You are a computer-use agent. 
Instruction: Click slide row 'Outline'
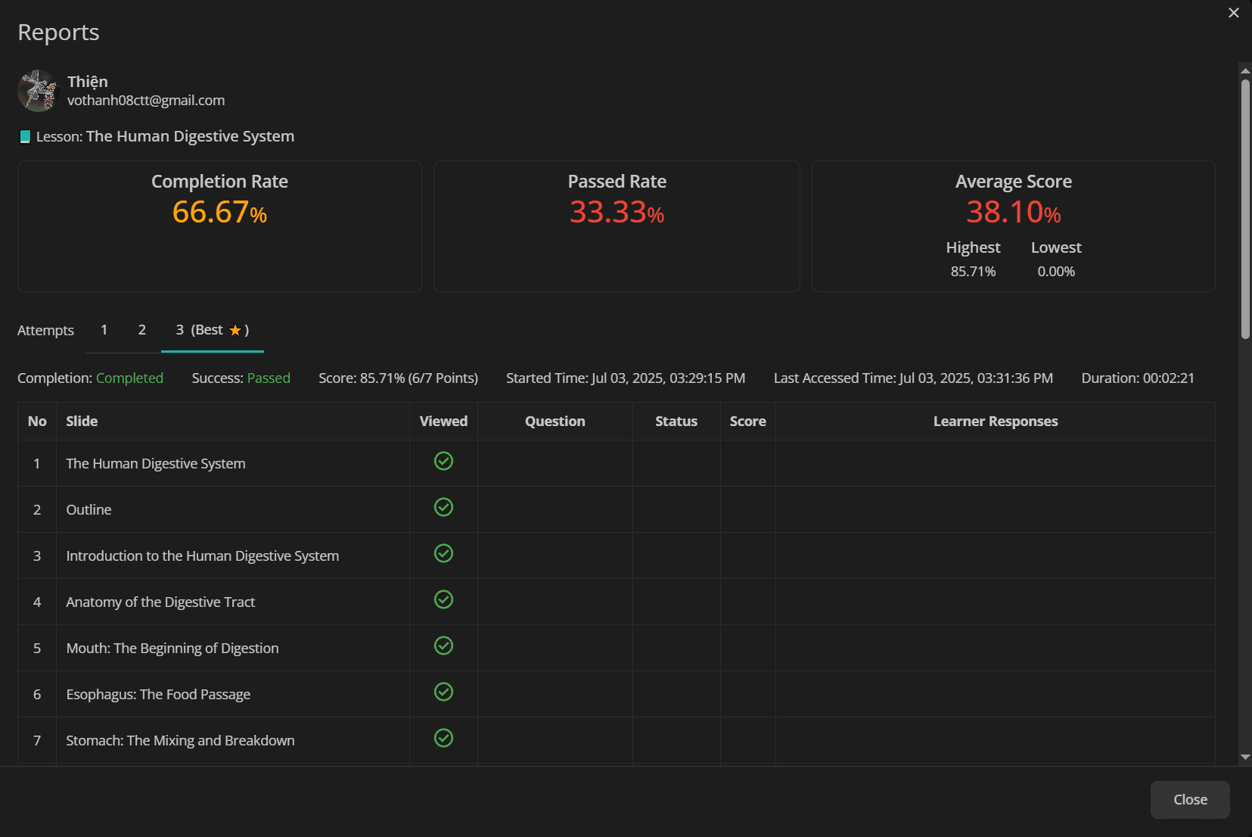point(617,509)
